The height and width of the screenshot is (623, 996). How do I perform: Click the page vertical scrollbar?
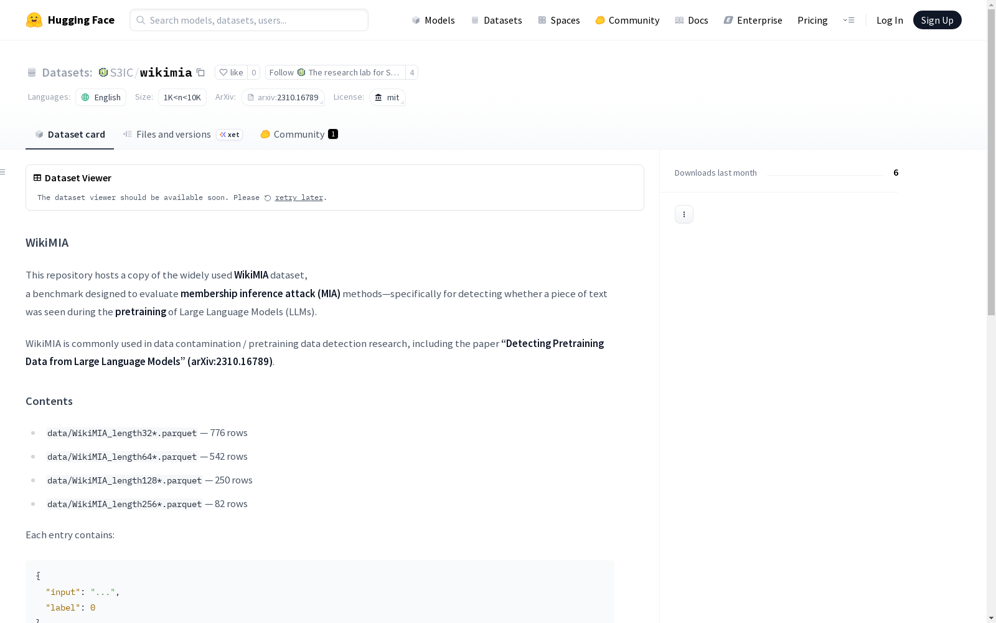[991, 162]
